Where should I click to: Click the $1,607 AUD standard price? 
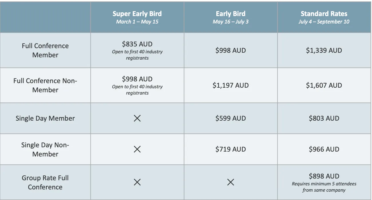click(x=324, y=85)
